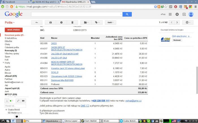Open Clam Wallet in the taskbar
198x123 pixels.
90,121
